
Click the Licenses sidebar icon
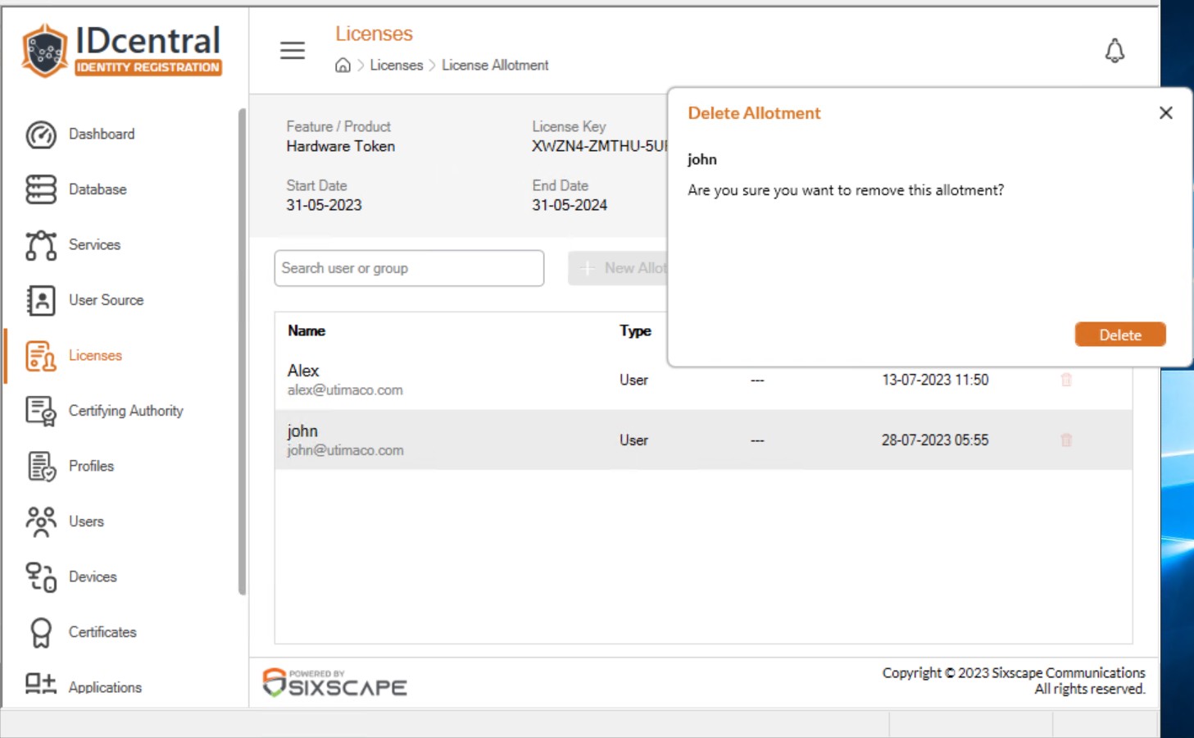41,356
